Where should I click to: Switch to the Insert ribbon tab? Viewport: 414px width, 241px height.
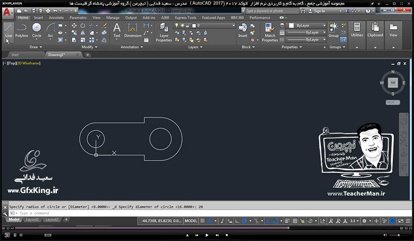(x=38, y=18)
